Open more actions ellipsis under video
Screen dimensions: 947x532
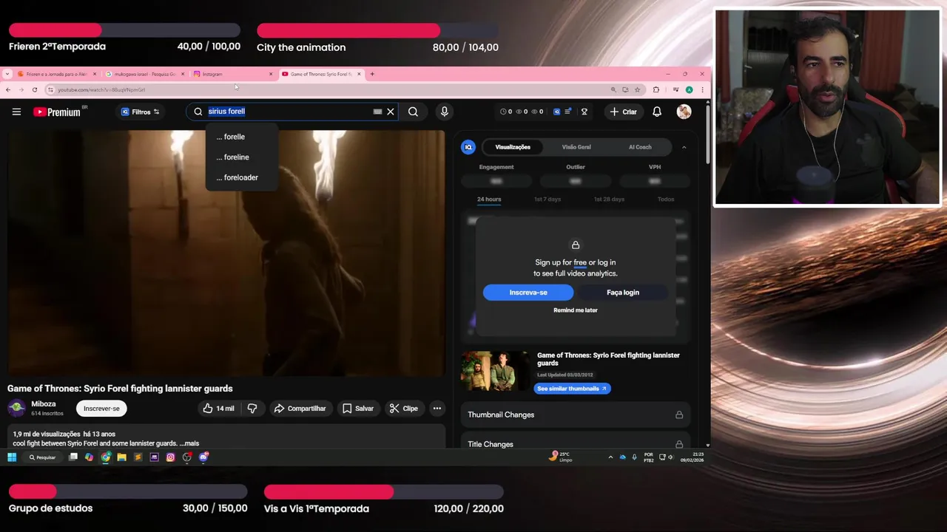437,409
